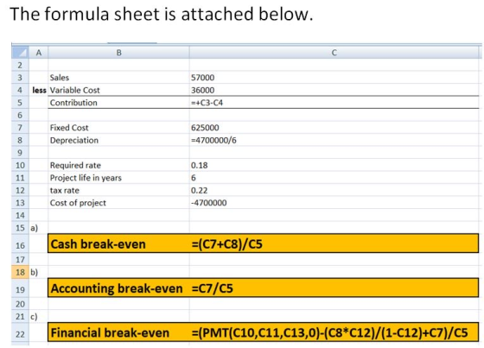Click the 'less' label cell
484x348 pixels.
pos(39,90)
